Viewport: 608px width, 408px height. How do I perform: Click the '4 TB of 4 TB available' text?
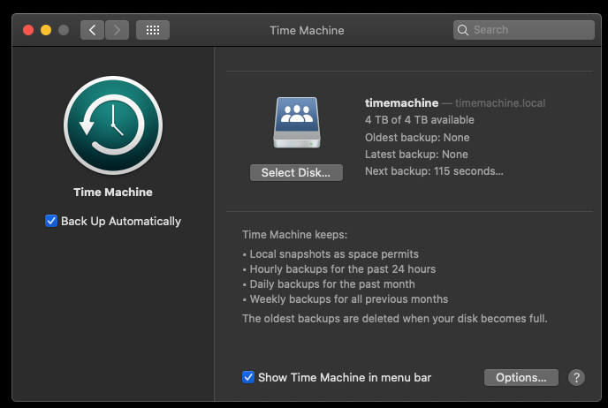click(420, 120)
